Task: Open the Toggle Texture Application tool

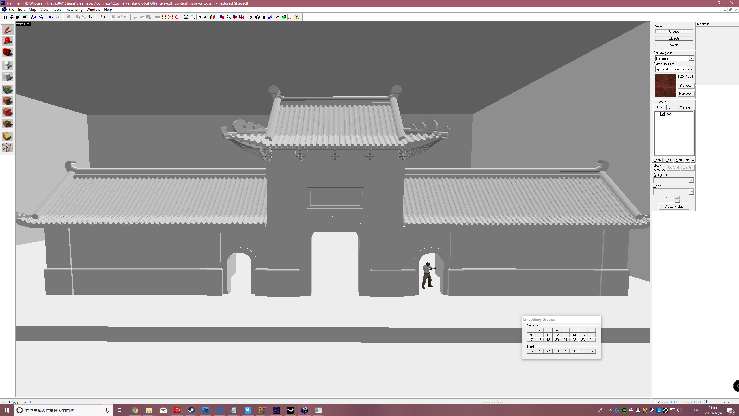Action: 8,90
